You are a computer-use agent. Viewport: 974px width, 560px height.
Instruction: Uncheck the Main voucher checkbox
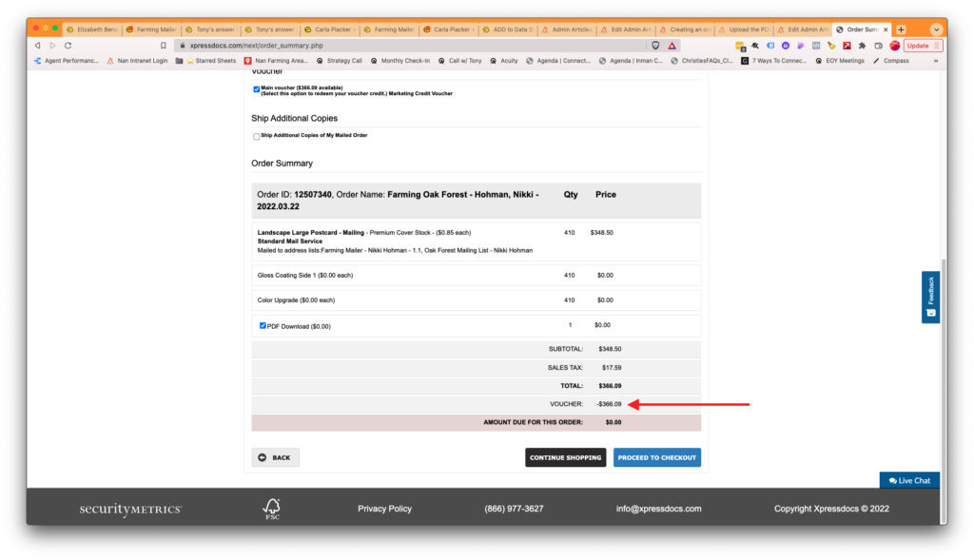[257, 89]
